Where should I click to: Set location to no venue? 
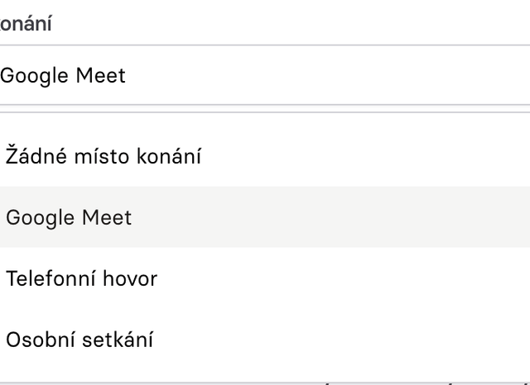point(104,156)
